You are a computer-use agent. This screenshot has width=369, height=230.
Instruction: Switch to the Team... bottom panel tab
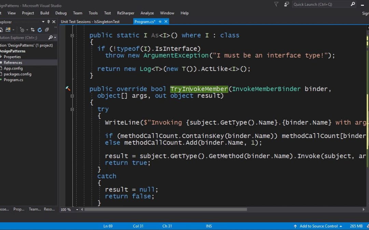pos(35,209)
